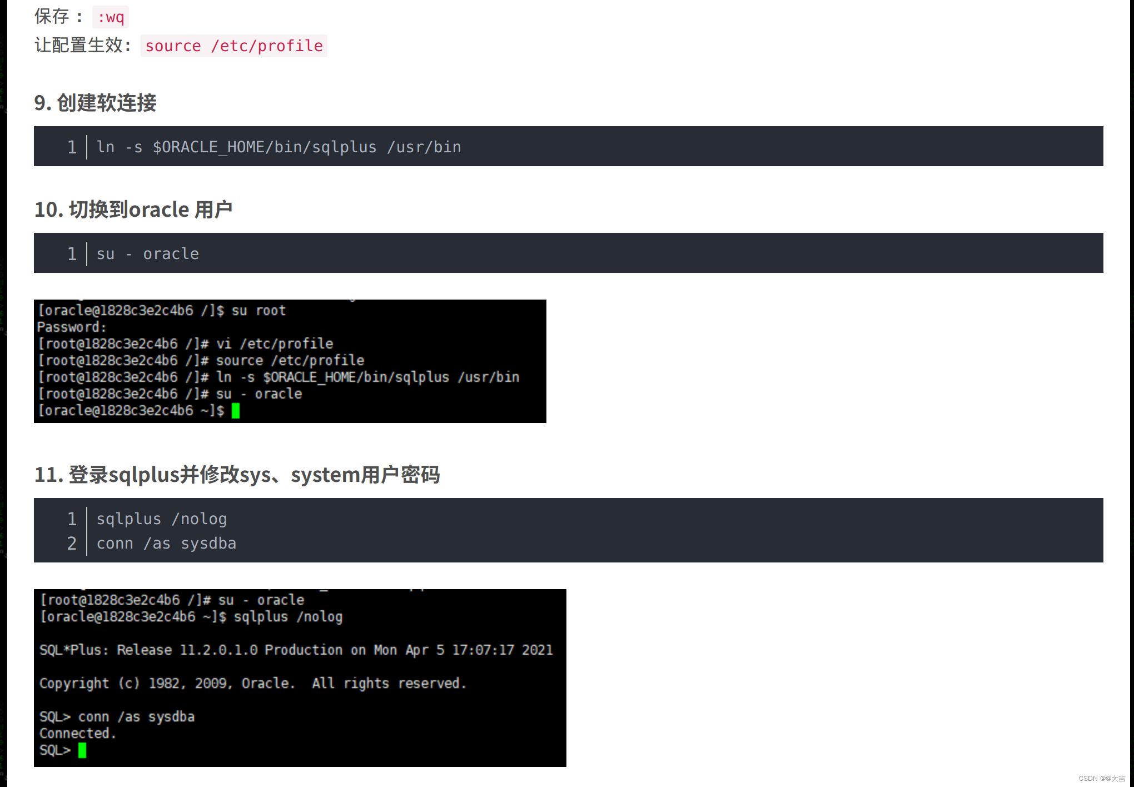Click the "Connected." text in terminal image
Image resolution: width=1134 pixels, height=787 pixels.
[78, 733]
